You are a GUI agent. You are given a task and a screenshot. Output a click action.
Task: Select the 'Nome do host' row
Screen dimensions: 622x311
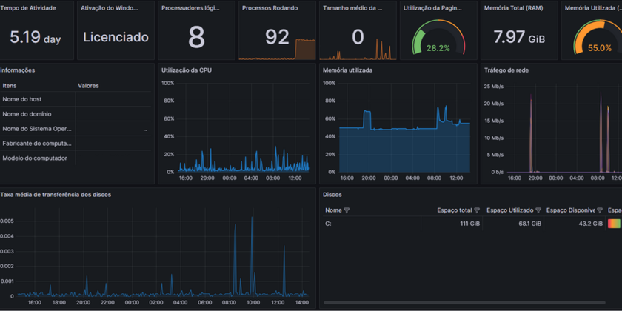tap(76, 99)
